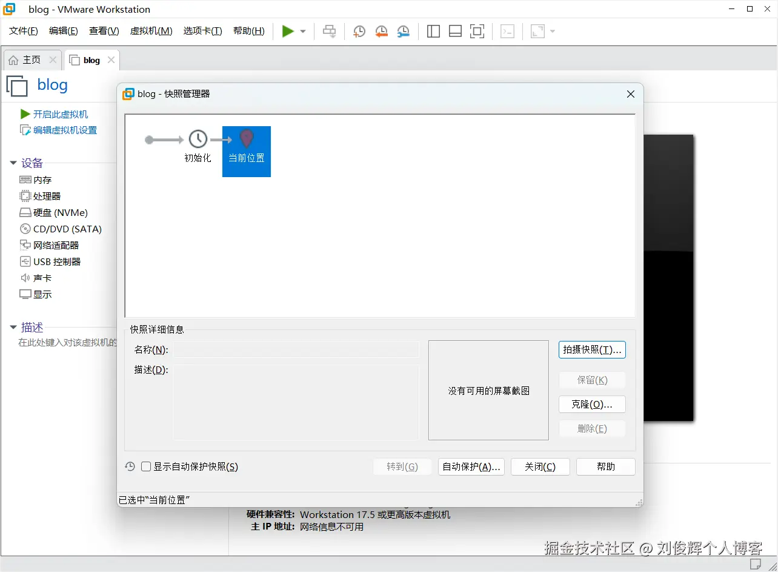
Task: Click the 保留(K) button
Action: [x=592, y=380]
